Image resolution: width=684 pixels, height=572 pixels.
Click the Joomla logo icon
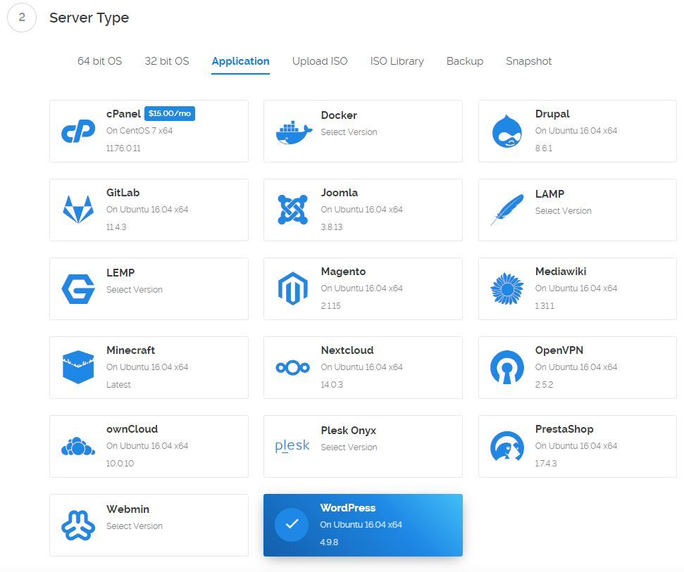(293, 210)
